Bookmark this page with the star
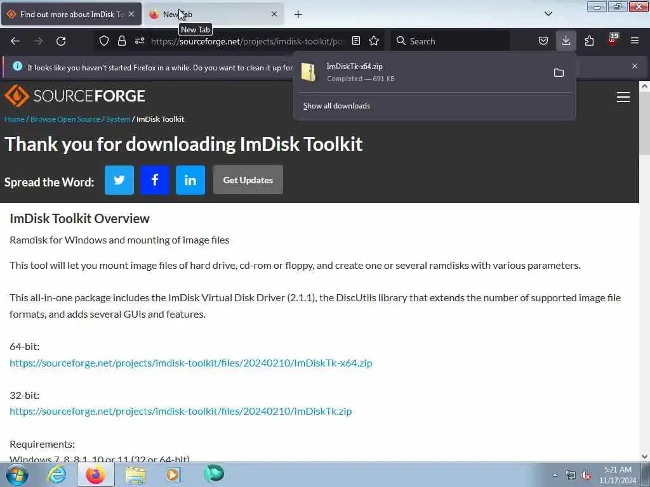Image resolution: width=650 pixels, height=487 pixels. [x=374, y=41]
